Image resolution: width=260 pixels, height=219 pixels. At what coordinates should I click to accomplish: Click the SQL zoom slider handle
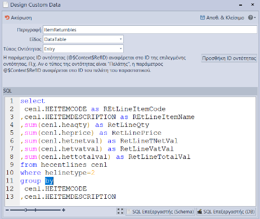coord(26,210)
